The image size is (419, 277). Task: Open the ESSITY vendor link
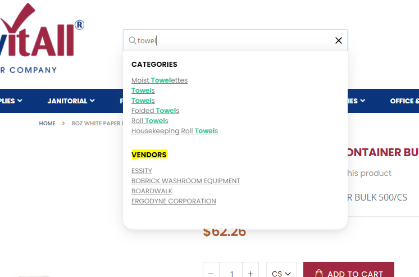click(x=142, y=171)
